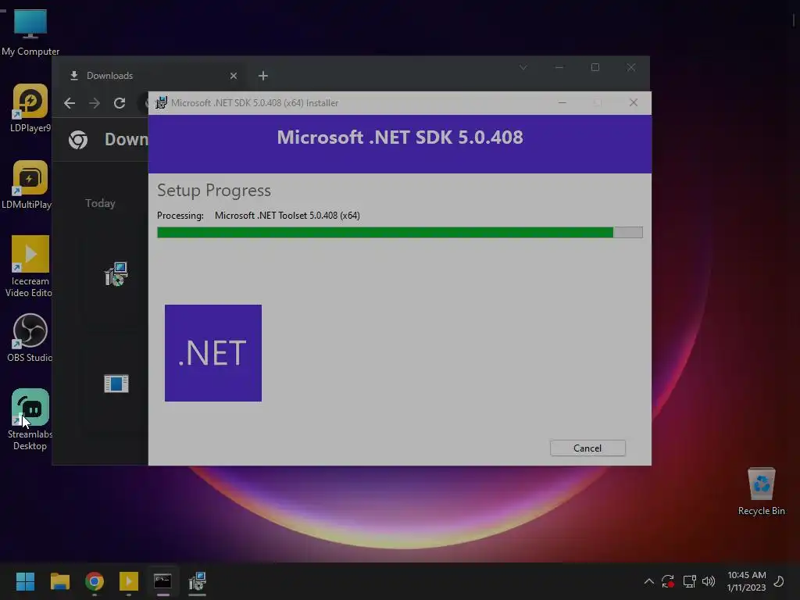Close the .NET SDK installer window

(x=633, y=102)
